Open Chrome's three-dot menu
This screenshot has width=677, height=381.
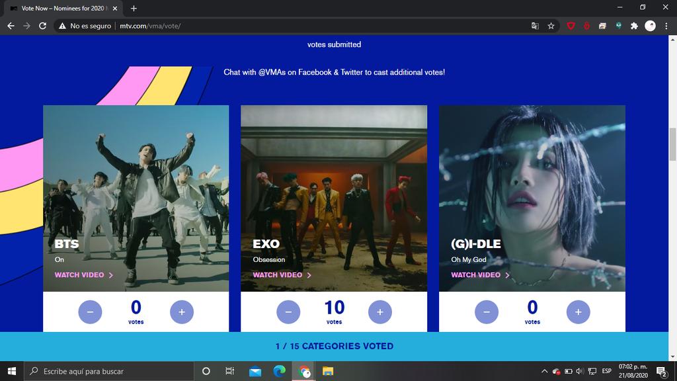pos(666,26)
